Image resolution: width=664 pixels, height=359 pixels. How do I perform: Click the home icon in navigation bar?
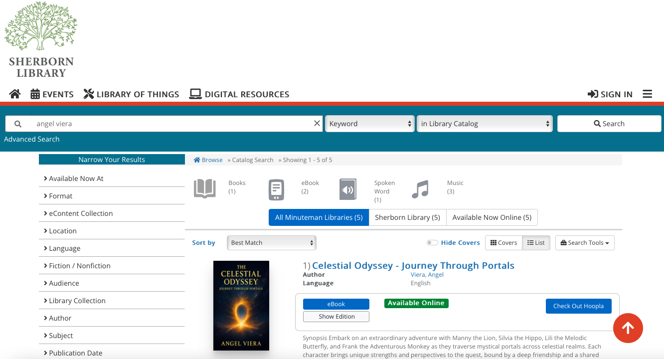pyautogui.click(x=14, y=94)
